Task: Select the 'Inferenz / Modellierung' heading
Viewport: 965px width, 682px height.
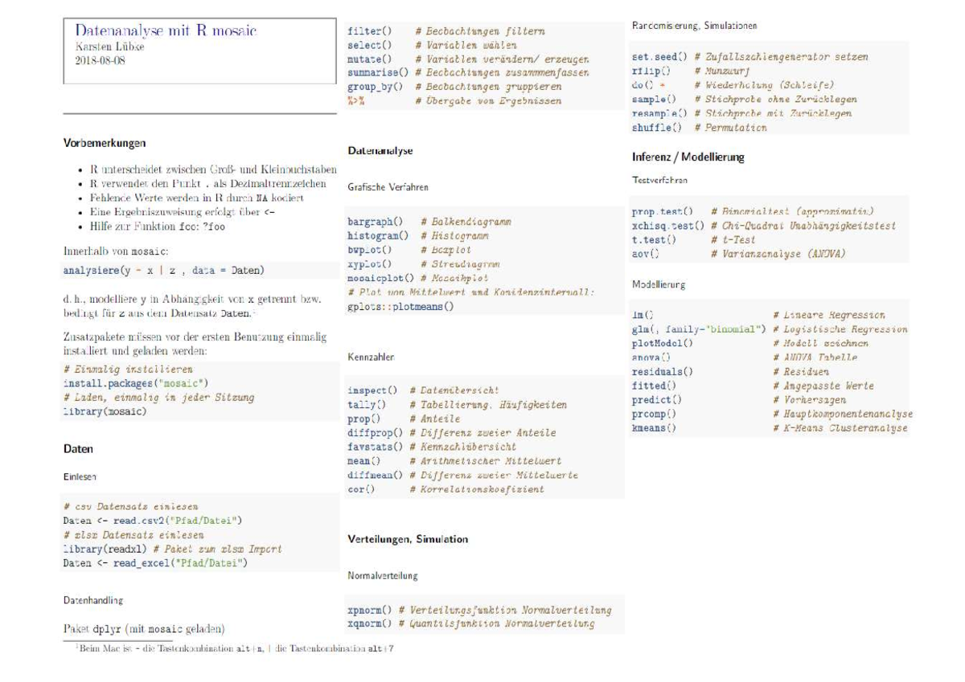Action: point(688,157)
